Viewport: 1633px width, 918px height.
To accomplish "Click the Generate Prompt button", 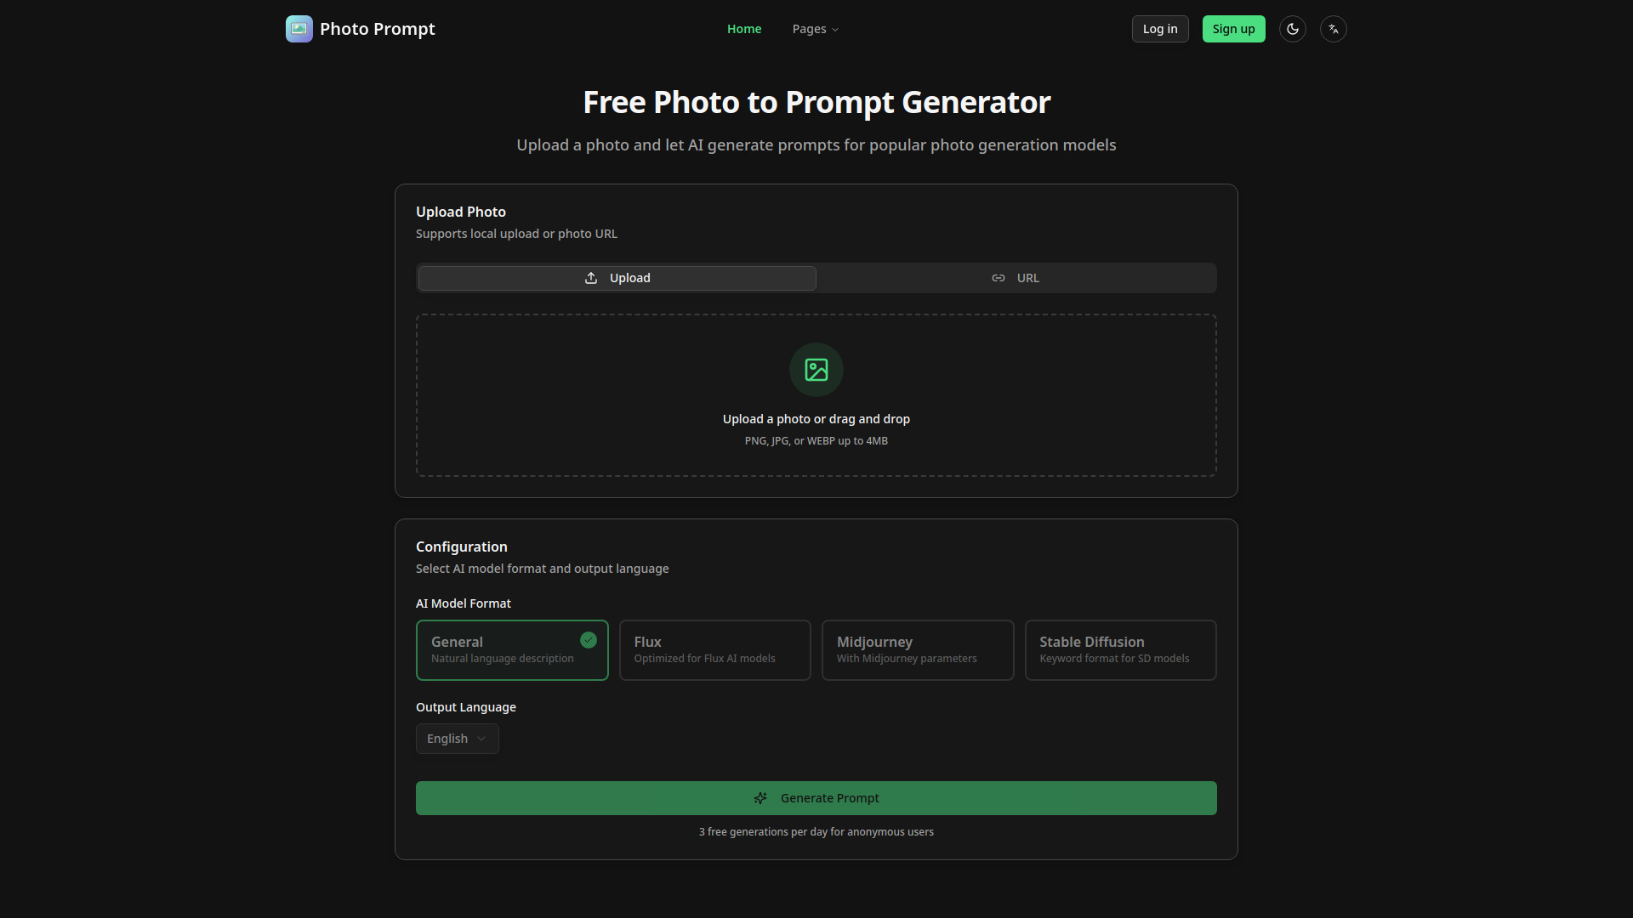I will (816, 797).
